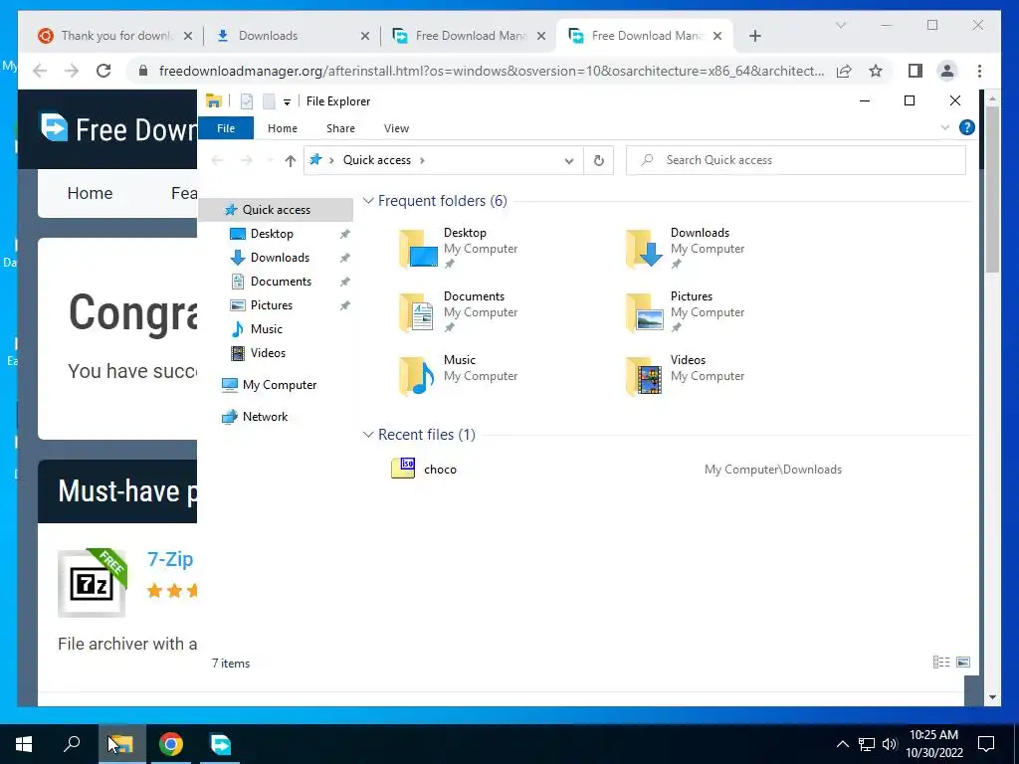Collapse the Frequent folders group
This screenshot has width=1019, height=764.
[368, 201]
